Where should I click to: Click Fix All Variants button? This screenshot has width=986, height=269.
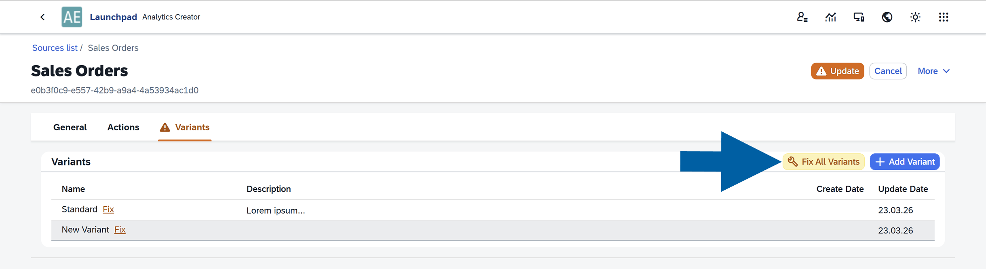coord(823,162)
